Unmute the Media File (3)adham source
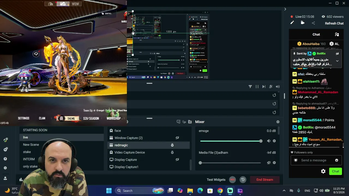 pos(269,163)
